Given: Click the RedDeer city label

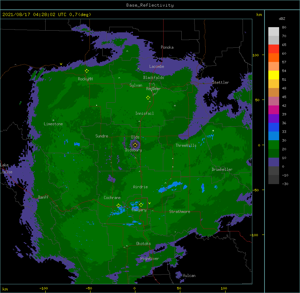Looking at the screenshot, I should point(153,89).
